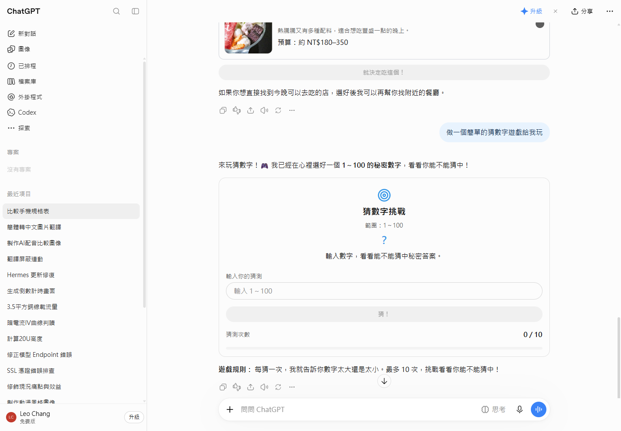Viewport: 621px width, 431px height.
Task: Open more actions for restaurant reply
Action: click(292, 110)
